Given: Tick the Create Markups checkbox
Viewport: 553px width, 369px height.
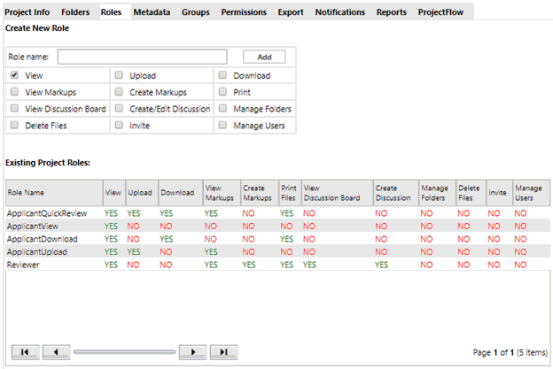Looking at the screenshot, I should 119,91.
